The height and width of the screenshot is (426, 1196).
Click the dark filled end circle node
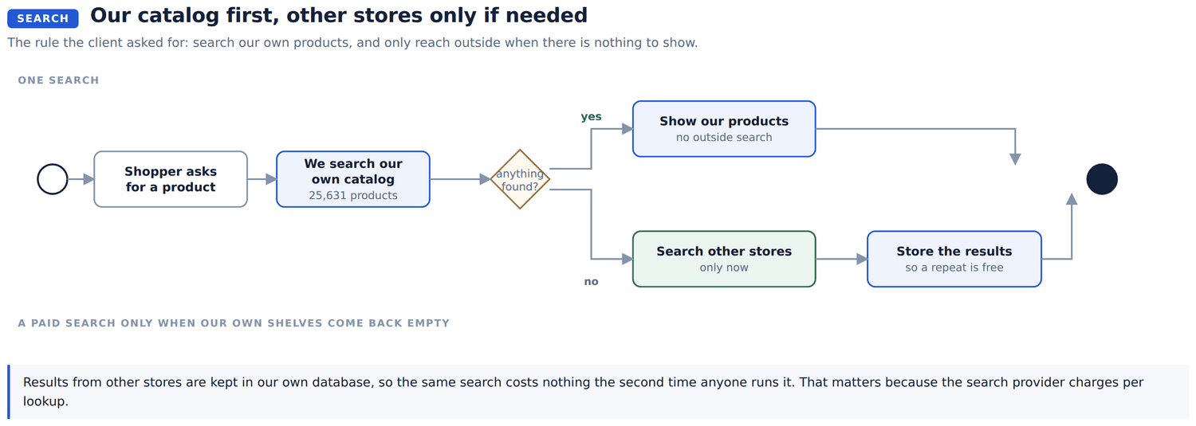tap(1102, 179)
